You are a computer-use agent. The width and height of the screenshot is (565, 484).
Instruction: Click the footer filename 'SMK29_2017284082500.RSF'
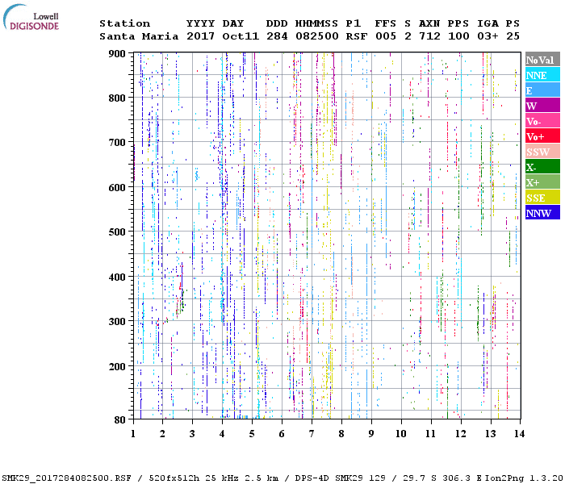point(67,478)
